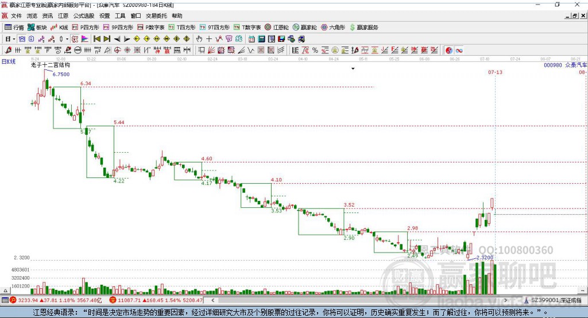
Task: Open the calendar icon tool
Action: (252, 39)
